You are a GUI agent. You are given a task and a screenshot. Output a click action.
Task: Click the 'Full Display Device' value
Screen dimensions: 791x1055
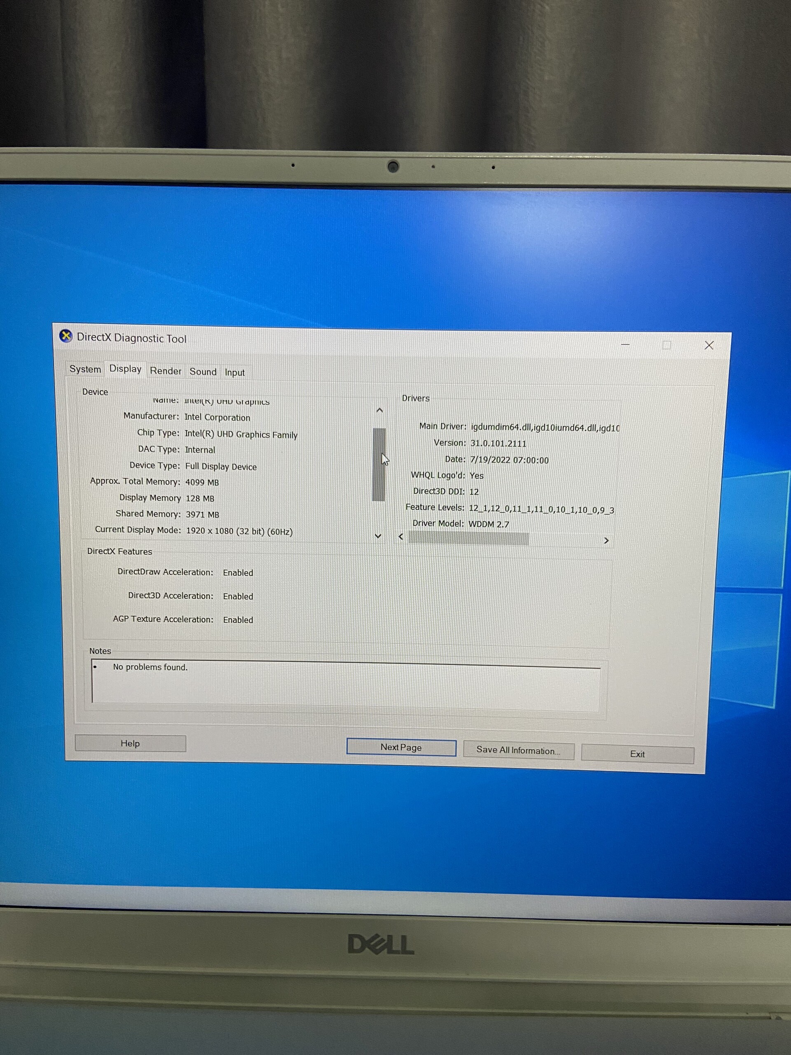tap(221, 467)
